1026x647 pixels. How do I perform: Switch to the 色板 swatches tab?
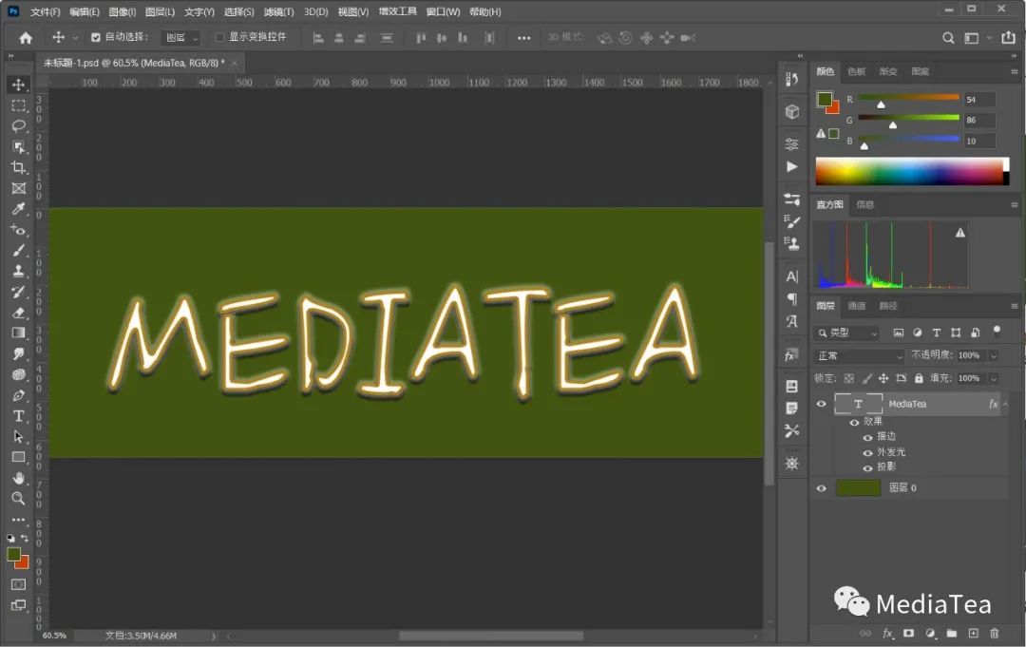click(x=857, y=71)
